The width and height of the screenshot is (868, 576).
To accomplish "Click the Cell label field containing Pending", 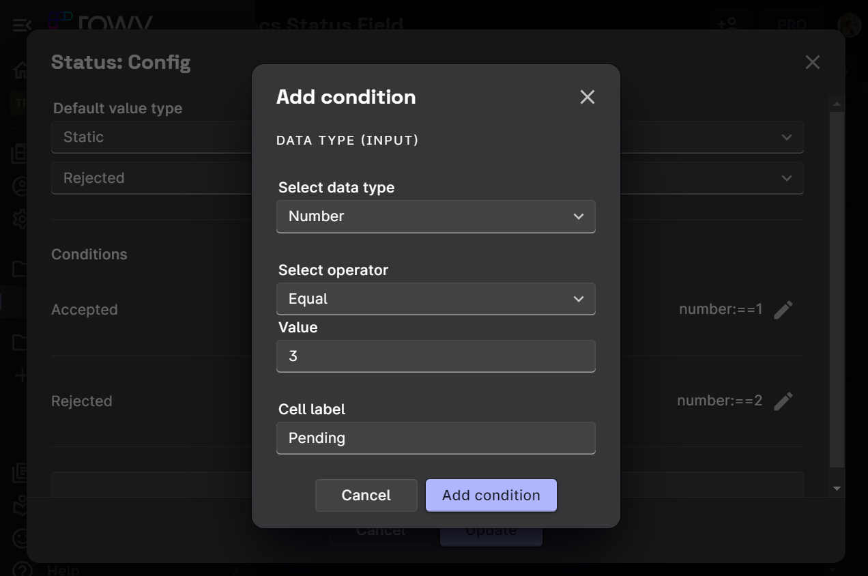I will click(x=435, y=438).
